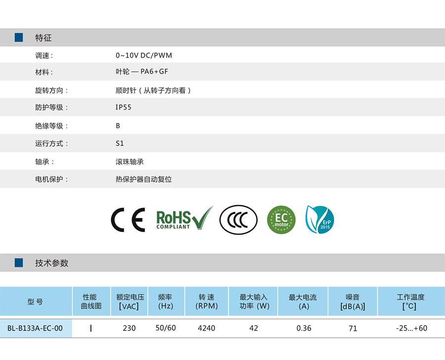The image size is (445, 360).
Task: Click the IP55 protection rating value
Action: (x=124, y=107)
